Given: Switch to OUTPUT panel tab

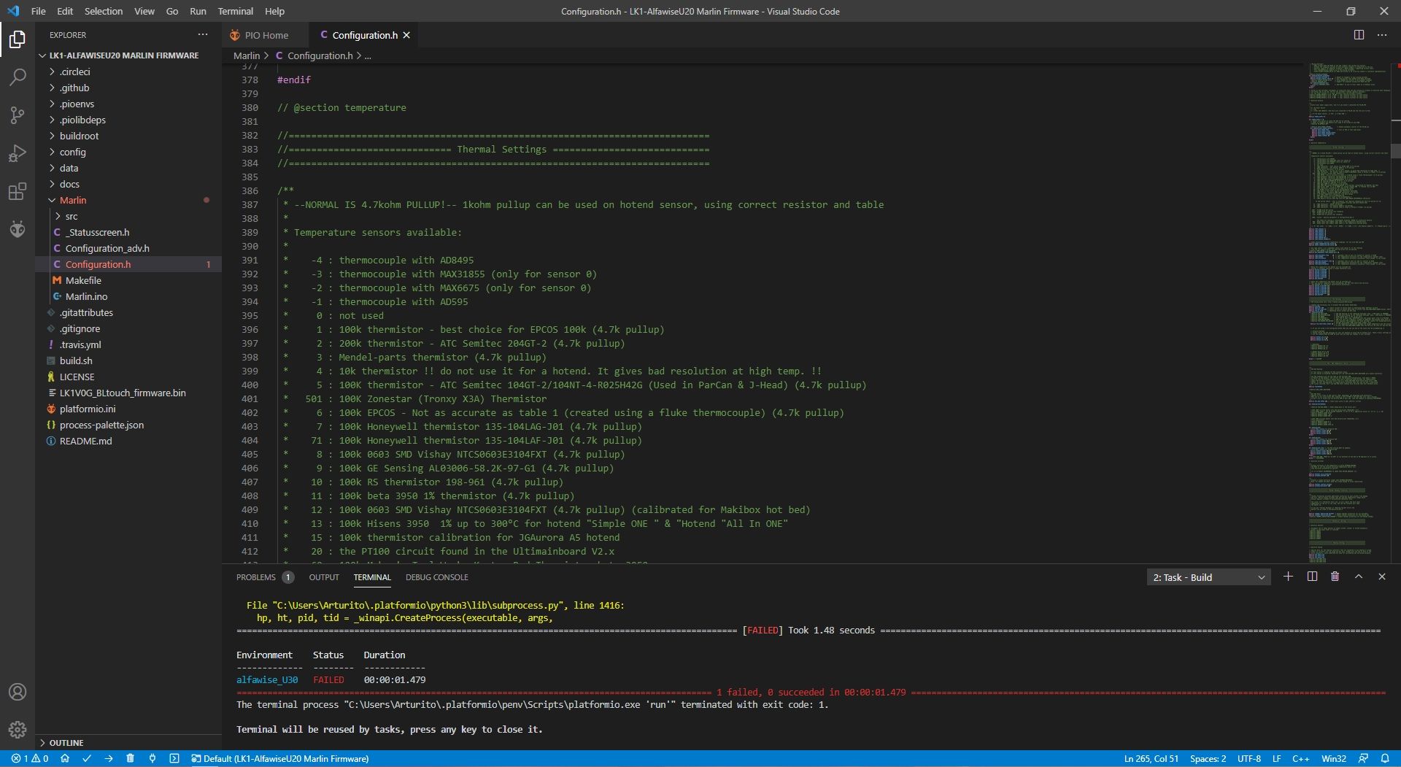Looking at the screenshot, I should pyautogui.click(x=324, y=577).
